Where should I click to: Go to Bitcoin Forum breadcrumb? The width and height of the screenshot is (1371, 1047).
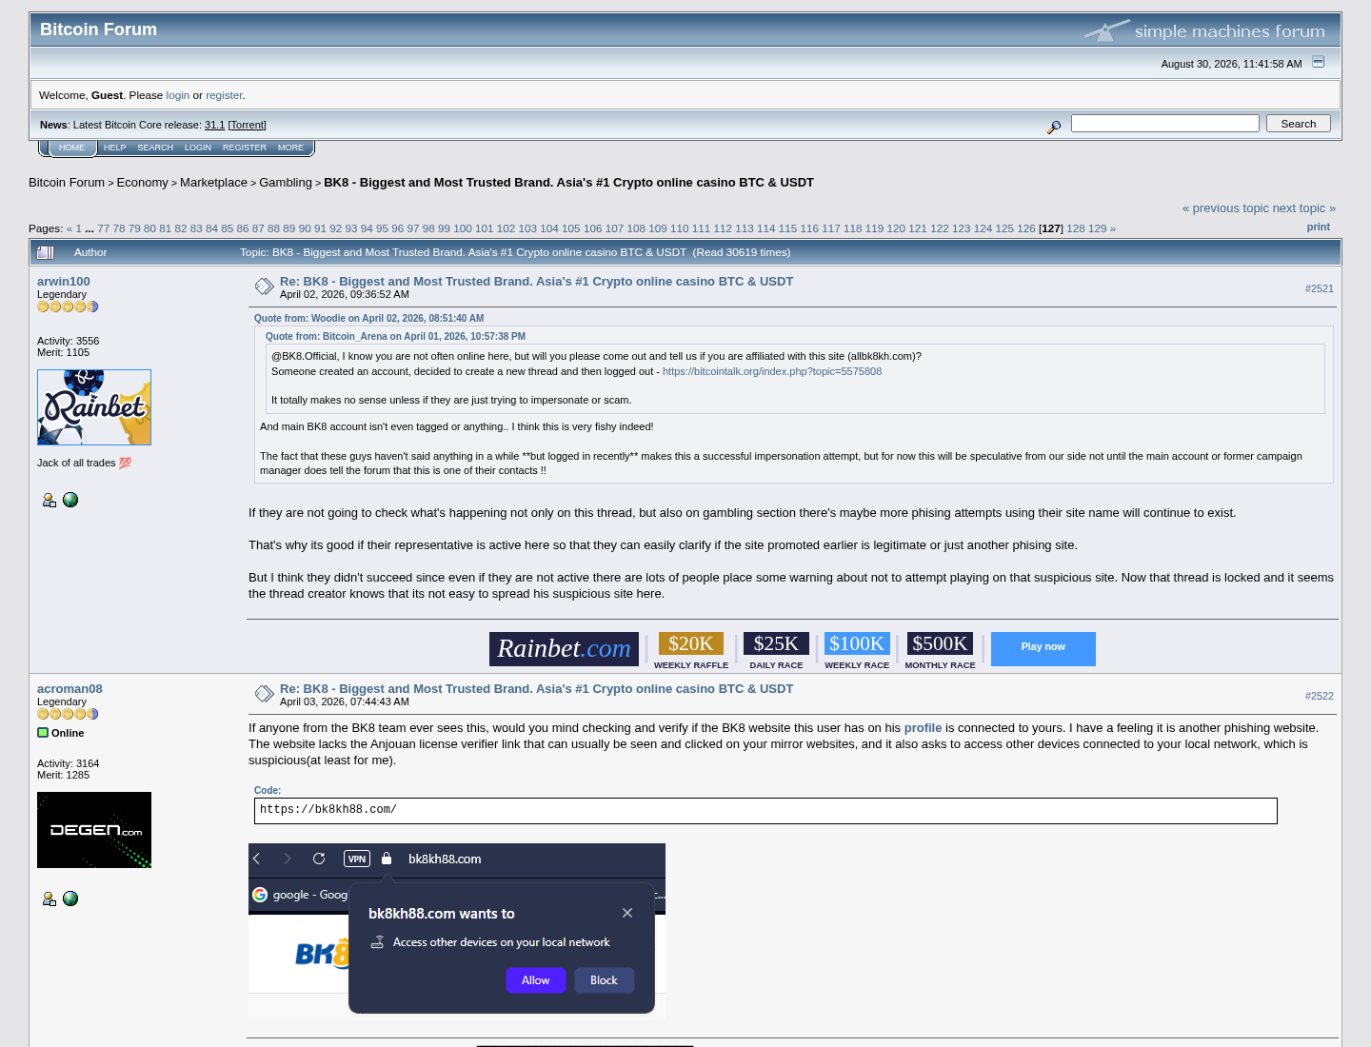click(67, 183)
